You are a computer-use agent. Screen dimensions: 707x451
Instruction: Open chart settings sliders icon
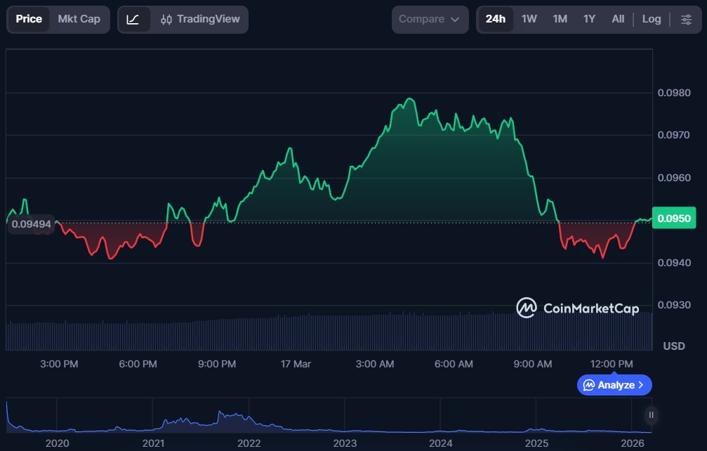pyautogui.click(x=686, y=19)
